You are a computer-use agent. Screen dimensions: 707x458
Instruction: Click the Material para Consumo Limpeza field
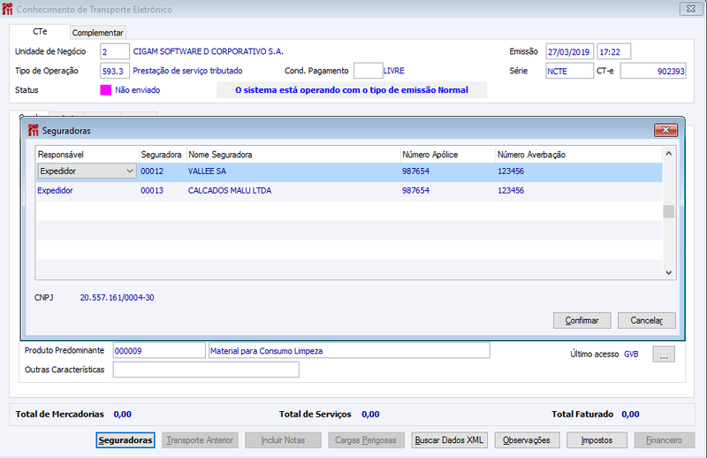tap(349, 351)
